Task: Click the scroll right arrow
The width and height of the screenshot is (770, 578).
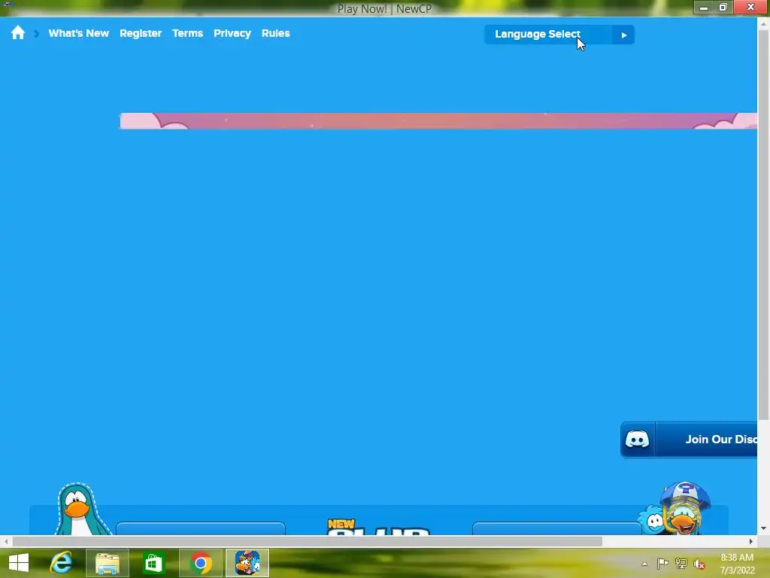Action: click(751, 541)
